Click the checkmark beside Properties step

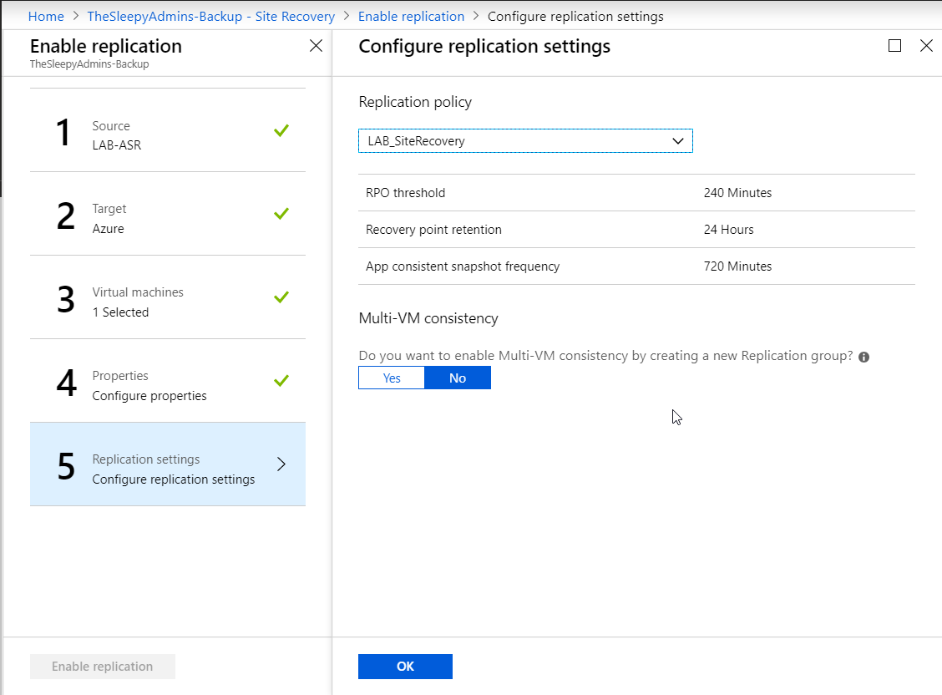click(x=281, y=381)
